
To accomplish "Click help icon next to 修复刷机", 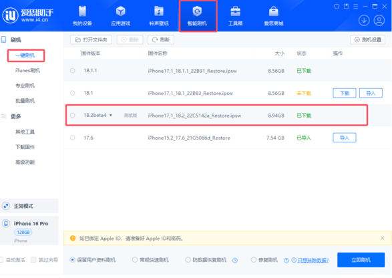I will pos(286,261).
